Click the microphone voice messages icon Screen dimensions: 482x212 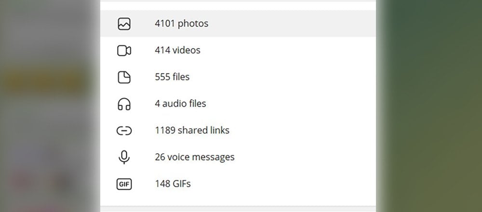click(124, 157)
